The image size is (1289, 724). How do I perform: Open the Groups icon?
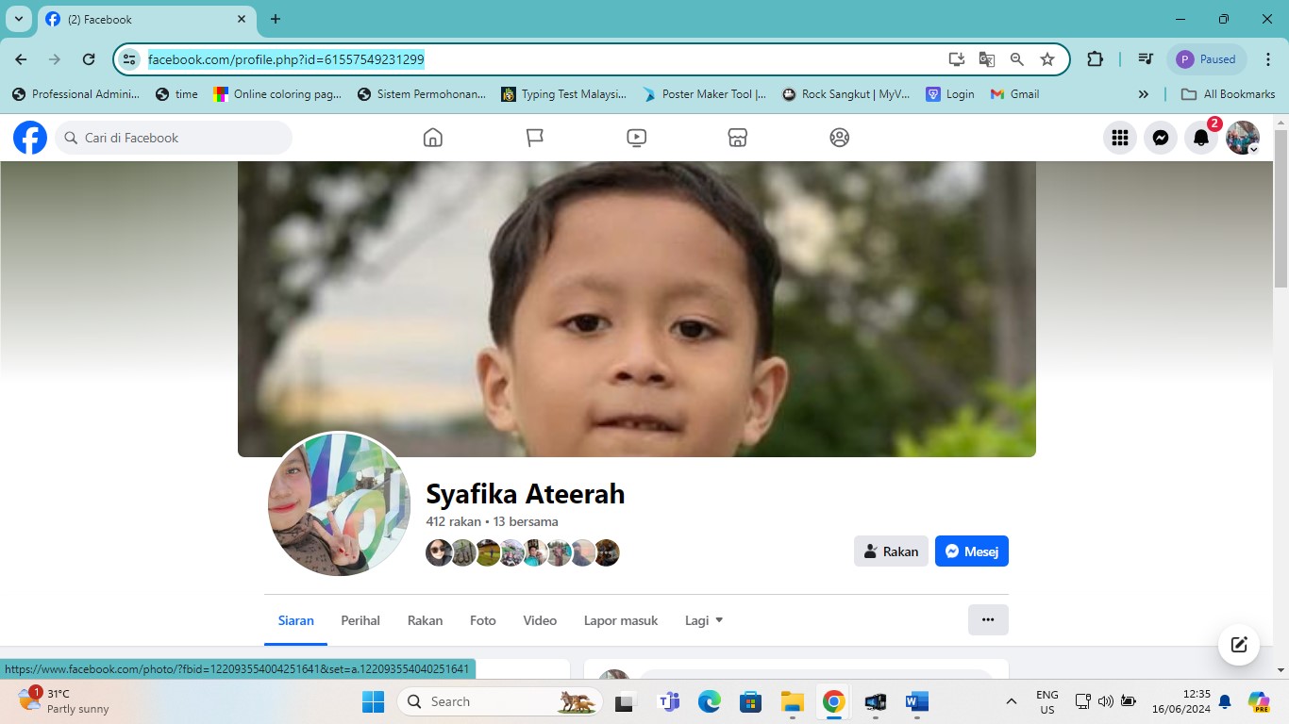click(839, 137)
